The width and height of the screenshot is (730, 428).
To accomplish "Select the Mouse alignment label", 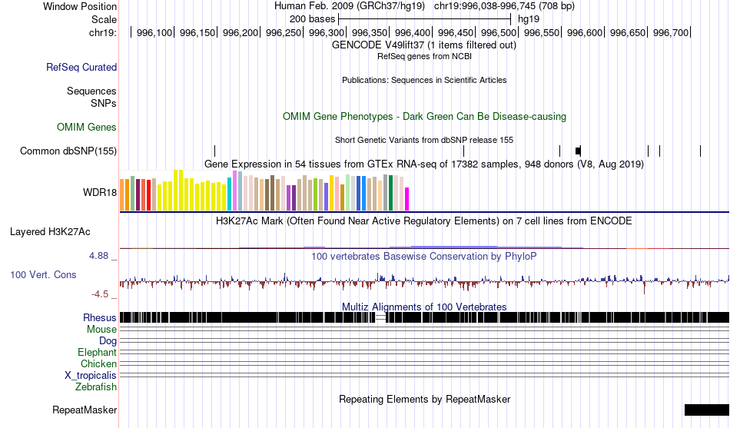I will (101, 330).
